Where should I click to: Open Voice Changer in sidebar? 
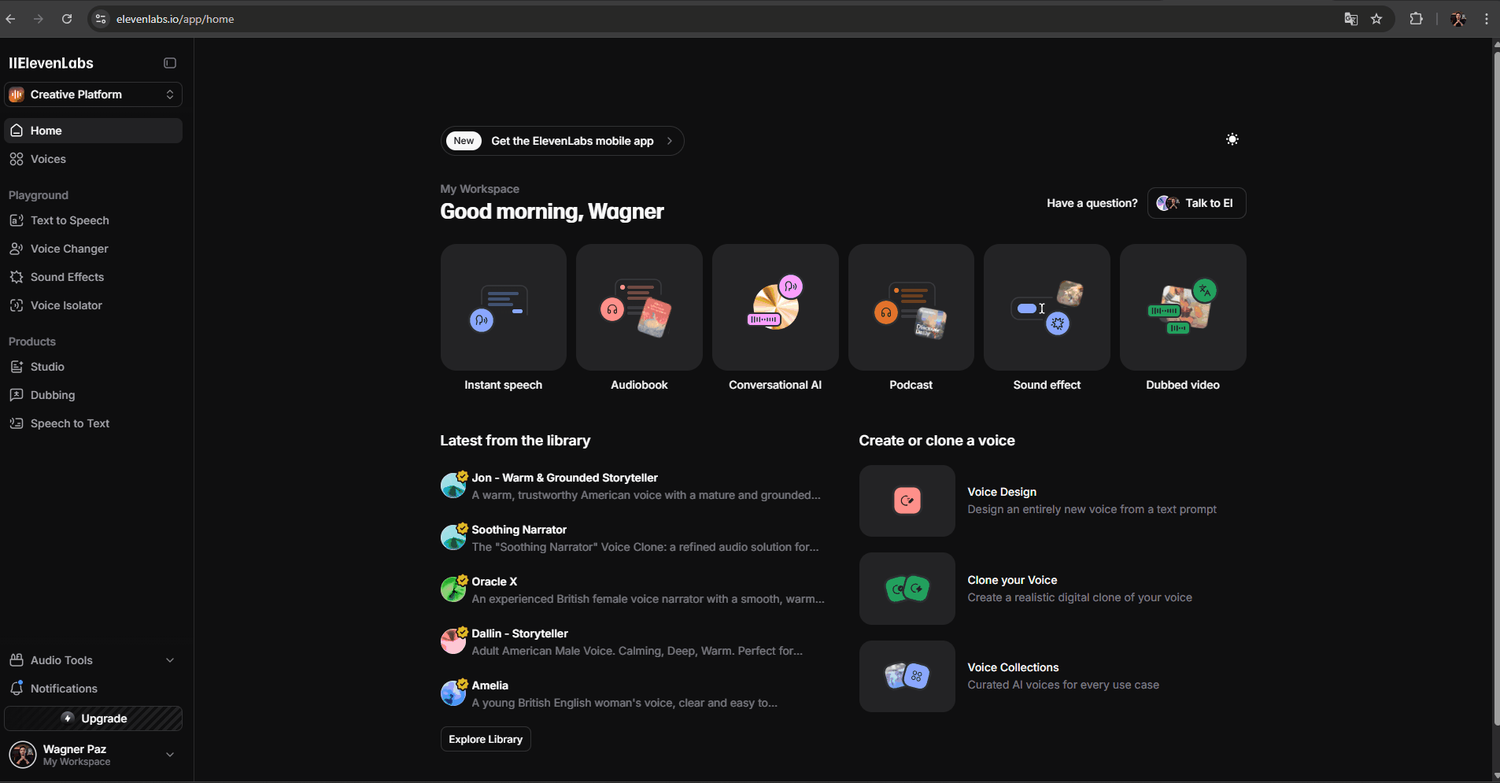93,249
